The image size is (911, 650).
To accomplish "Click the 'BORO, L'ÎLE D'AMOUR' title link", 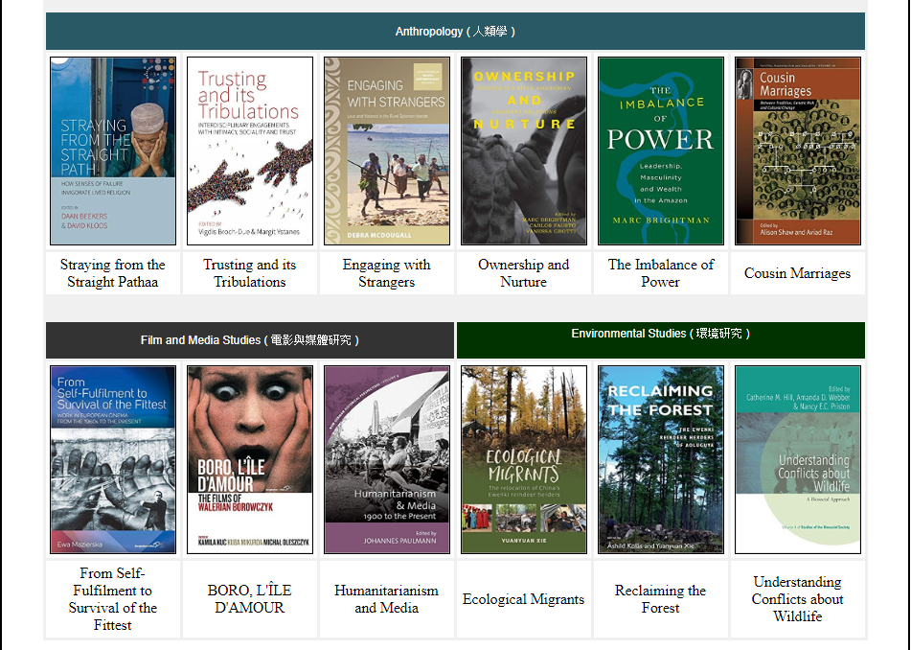I will point(250,599).
